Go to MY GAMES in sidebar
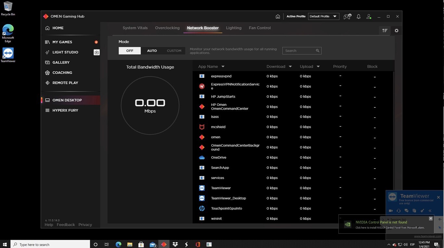Image resolution: width=444 pixels, height=248 pixels. [x=62, y=42]
